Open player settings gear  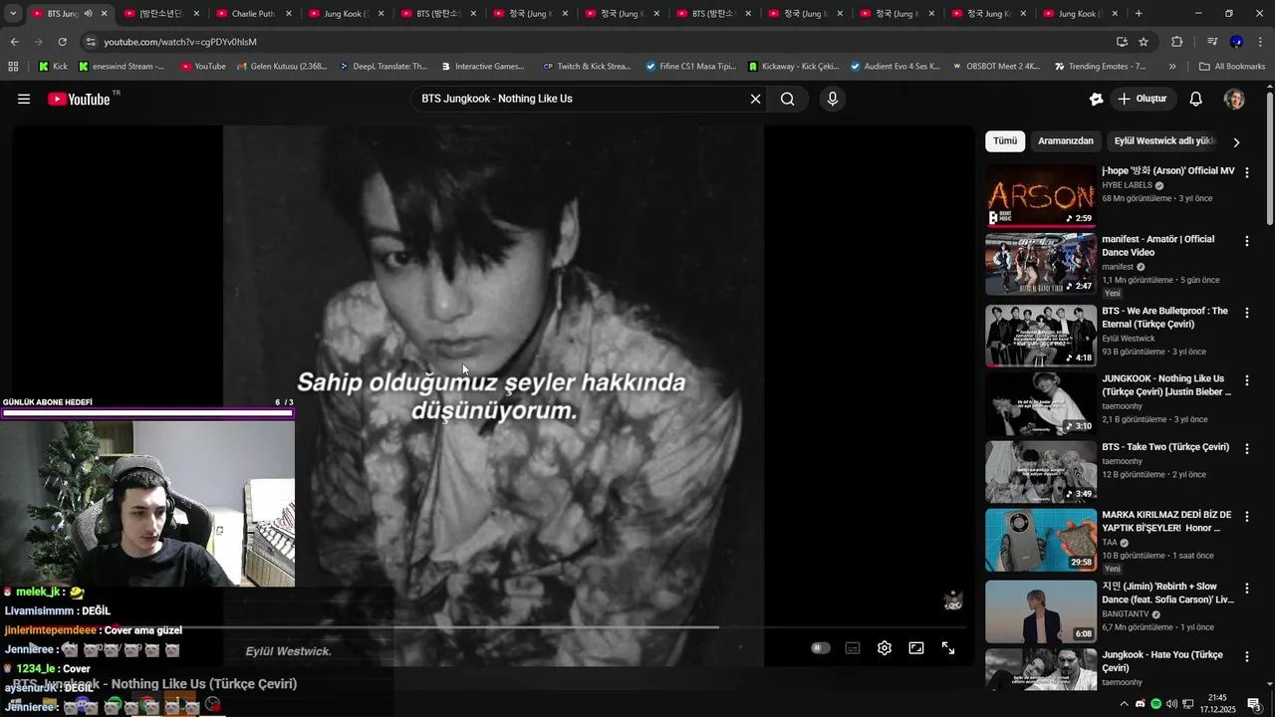(885, 648)
